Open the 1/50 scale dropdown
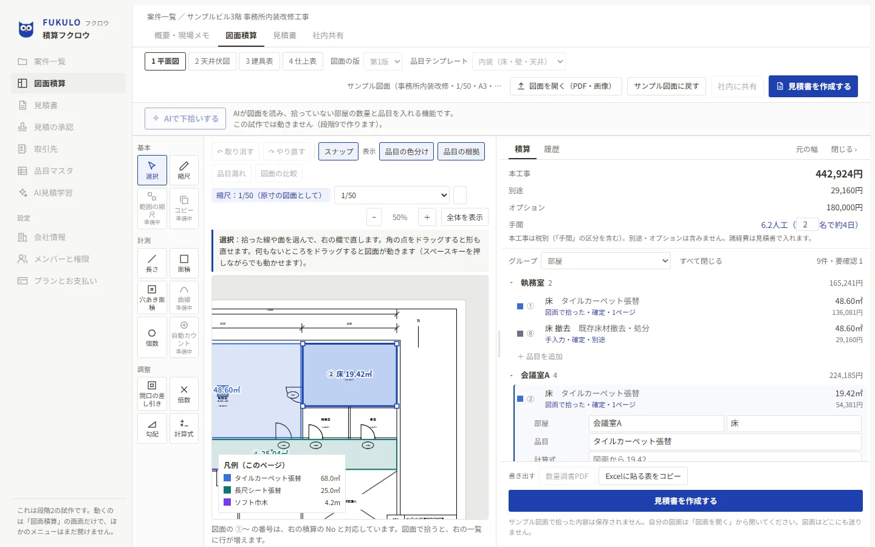The width and height of the screenshot is (875, 547). click(393, 195)
